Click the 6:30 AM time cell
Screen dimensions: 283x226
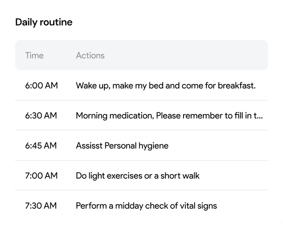point(41,115)
